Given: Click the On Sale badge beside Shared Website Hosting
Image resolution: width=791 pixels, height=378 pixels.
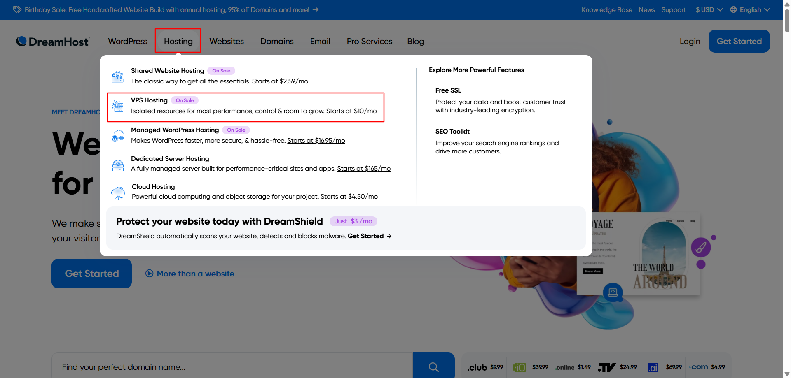Looking at the screenshot, I should pyautogui.click(x=221, y=71).
